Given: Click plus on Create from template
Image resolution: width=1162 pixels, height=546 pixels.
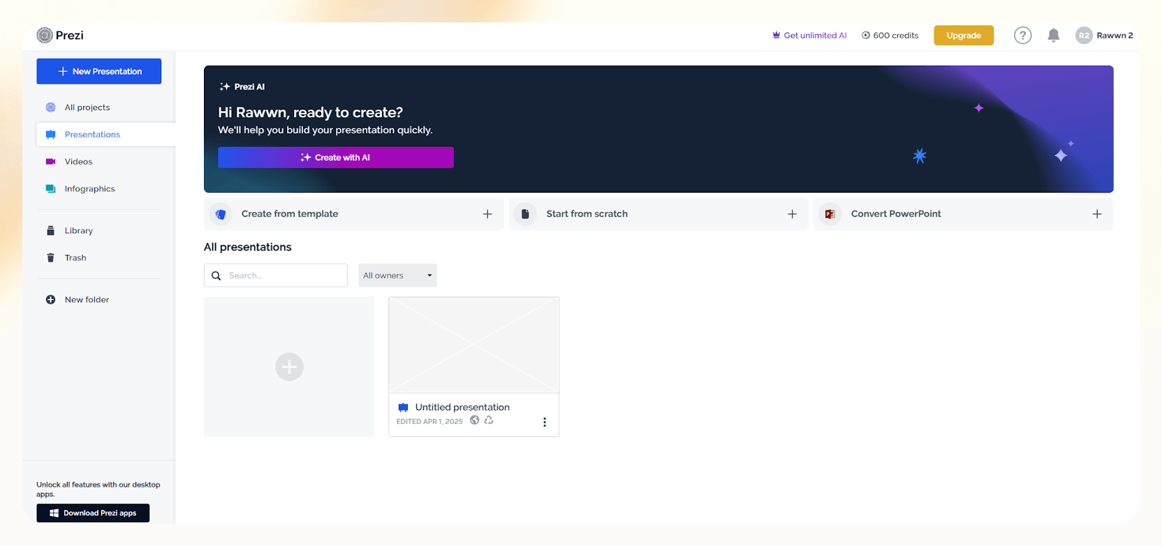Looking at the screenshot, I should click(487, 214).
